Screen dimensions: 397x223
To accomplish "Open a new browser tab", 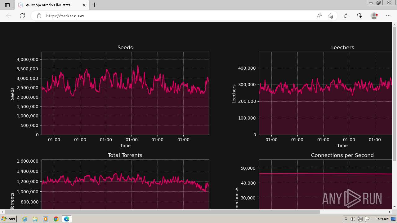I will tap(95, 5).
